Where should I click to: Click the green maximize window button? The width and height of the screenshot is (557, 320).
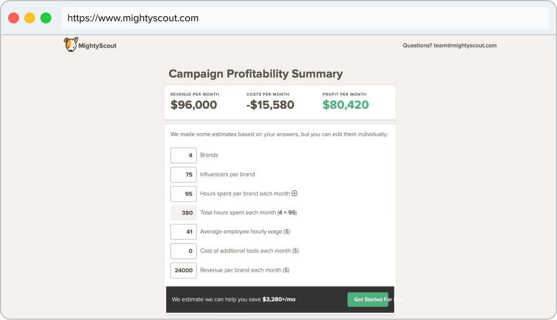pyautogui.click(x=45, y=18)
